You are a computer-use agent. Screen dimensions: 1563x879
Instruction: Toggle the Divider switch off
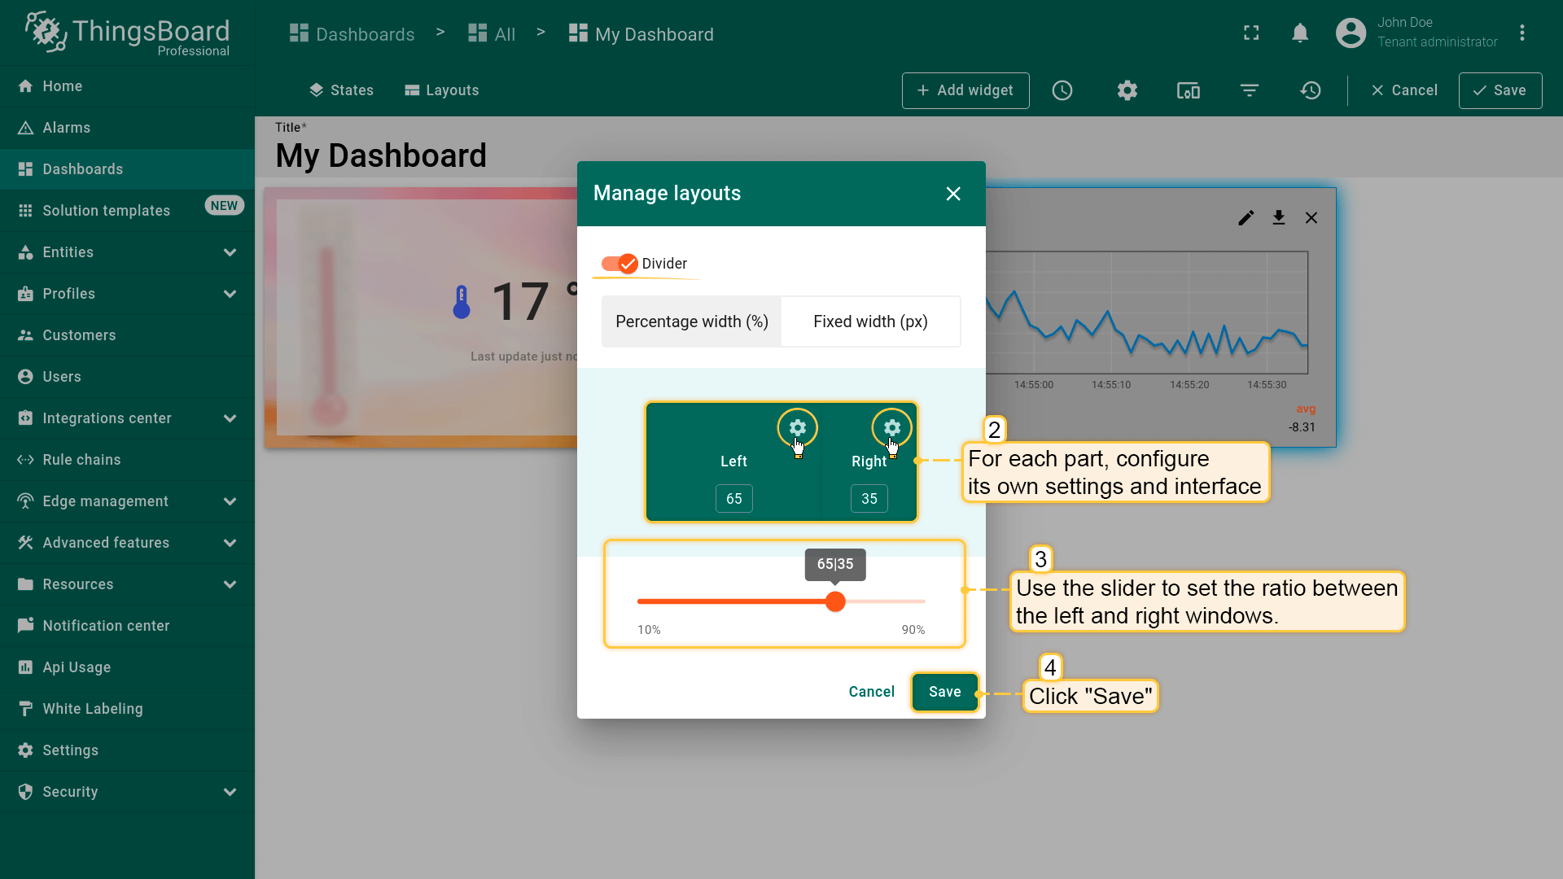point(620,264)
